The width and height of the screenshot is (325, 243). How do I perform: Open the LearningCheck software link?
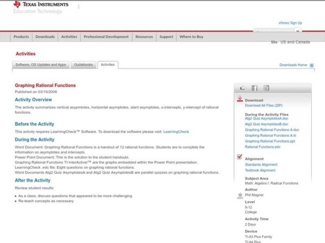(176, 132)
